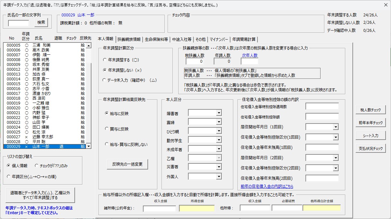Sort list by 年調区分 order
The height and width of the screenshot is (219, 391).
9,177
